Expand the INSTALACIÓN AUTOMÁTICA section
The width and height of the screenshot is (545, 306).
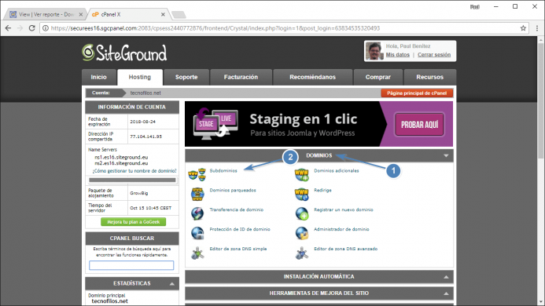[319, 277]
